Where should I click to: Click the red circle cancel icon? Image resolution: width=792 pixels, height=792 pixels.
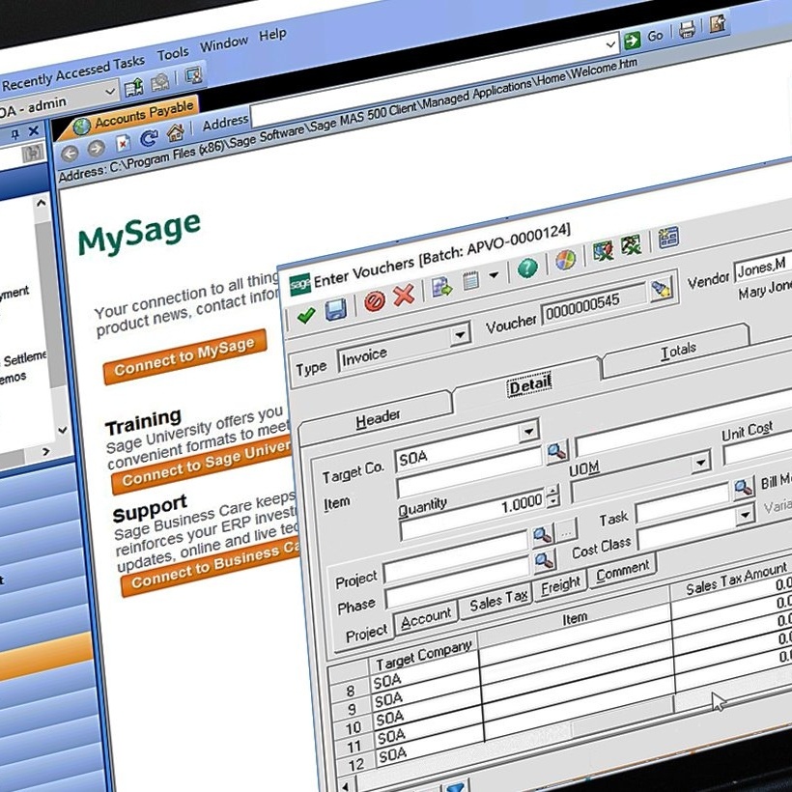click(375, 300)
